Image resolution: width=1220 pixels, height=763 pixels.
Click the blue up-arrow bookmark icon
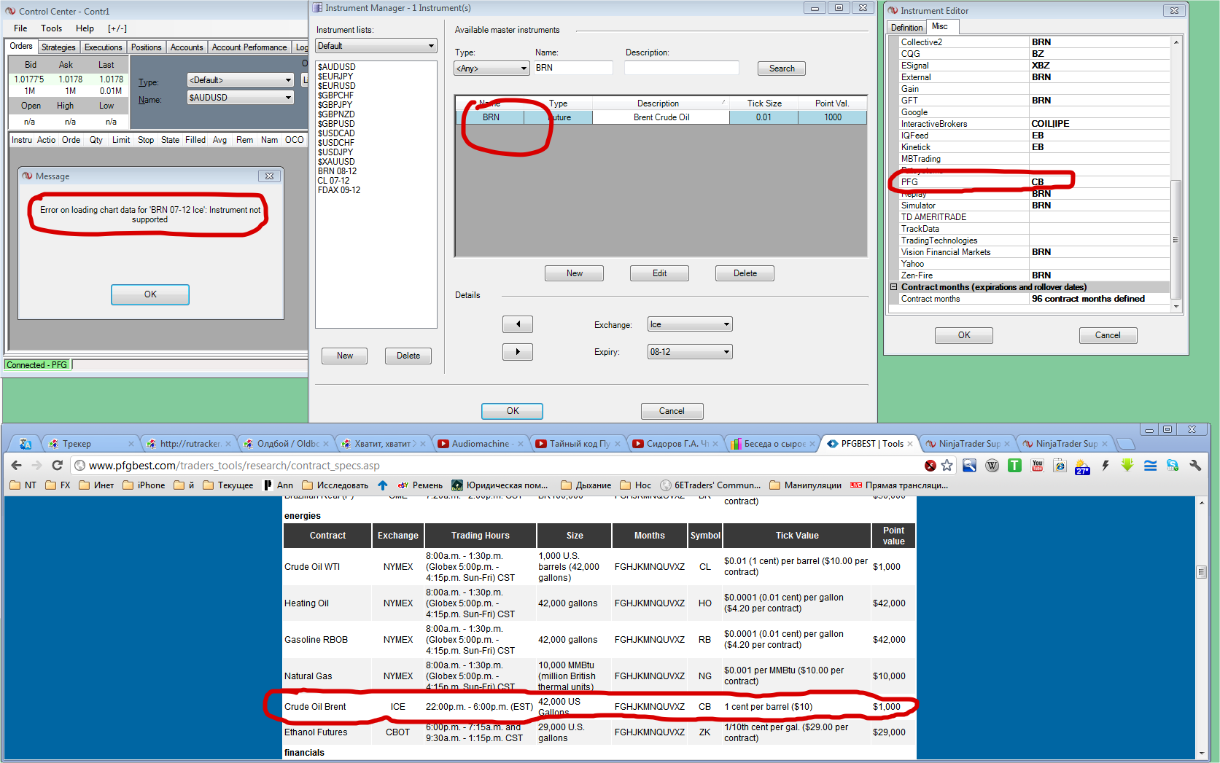point(383,485)
